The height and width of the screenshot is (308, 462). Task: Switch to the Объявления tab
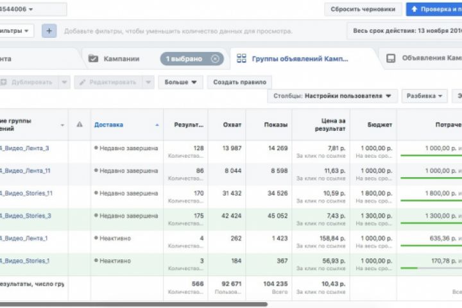[431, 58]
